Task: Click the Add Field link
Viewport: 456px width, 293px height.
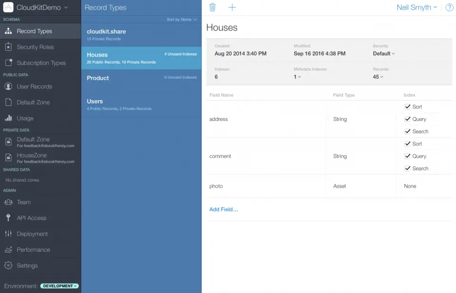Action: [223, 209]
